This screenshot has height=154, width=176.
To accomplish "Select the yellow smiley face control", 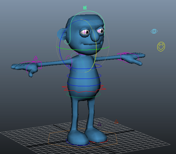I will click(x=161, y=47).
